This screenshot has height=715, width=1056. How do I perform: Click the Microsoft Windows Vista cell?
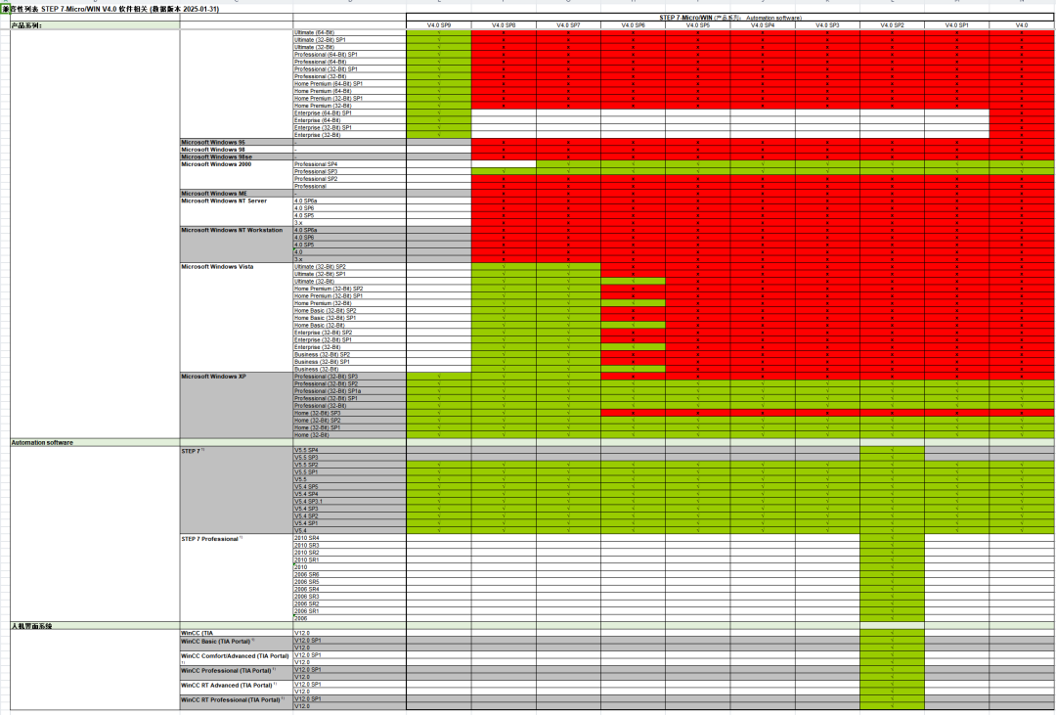tap(237, 318)
